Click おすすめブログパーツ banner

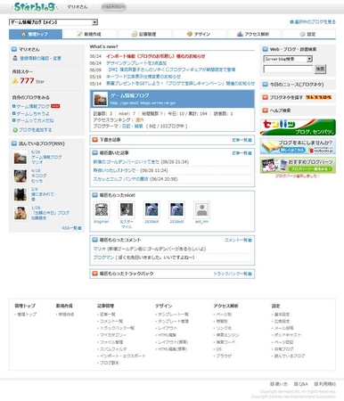298,166
